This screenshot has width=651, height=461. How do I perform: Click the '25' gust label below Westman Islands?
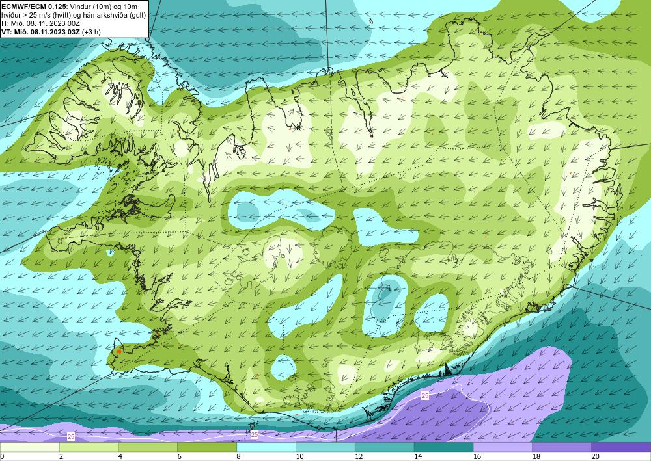255,434
